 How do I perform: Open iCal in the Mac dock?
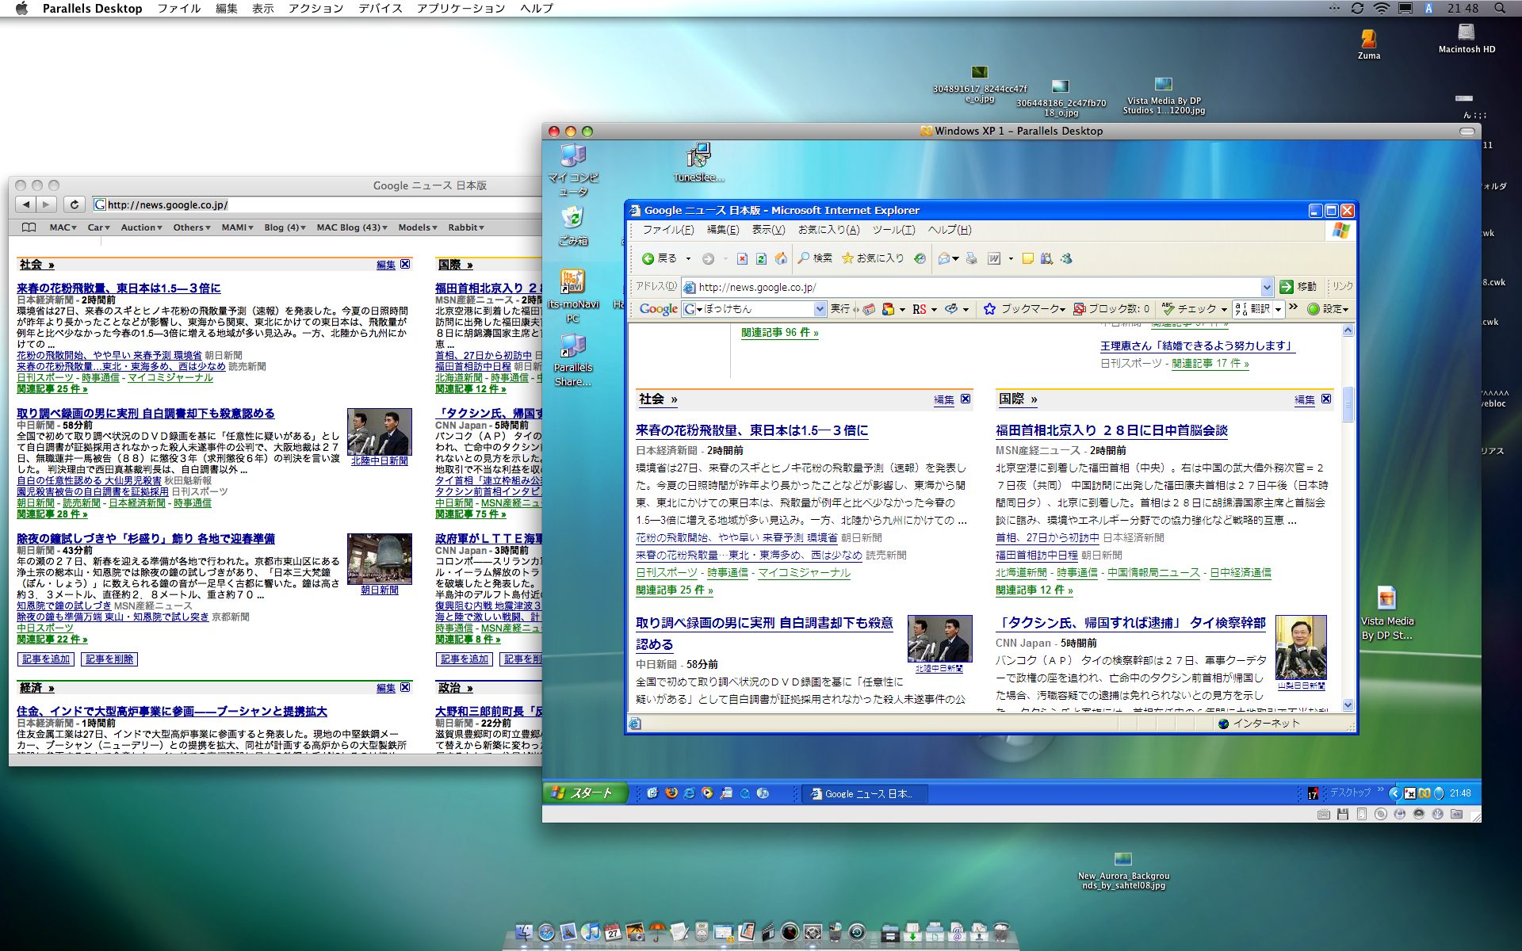click(x=613, y=932)
